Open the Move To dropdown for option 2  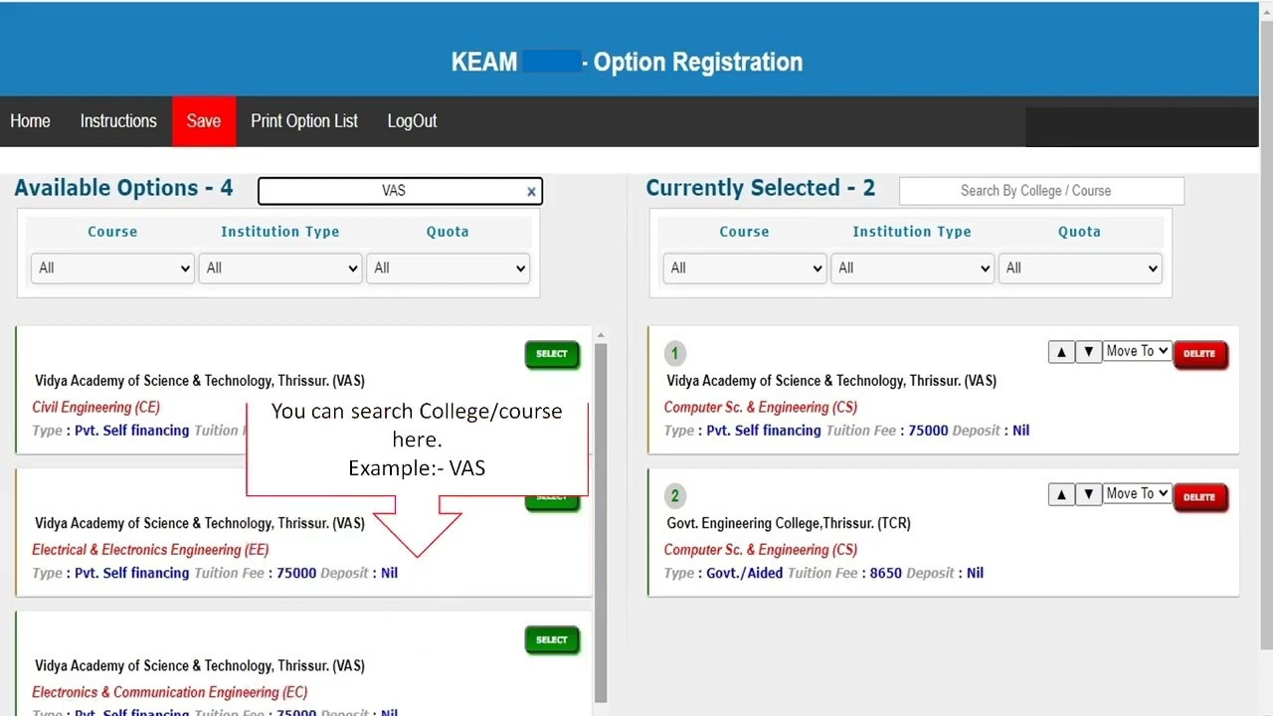pyautogui.click(x=1137, y=493)
